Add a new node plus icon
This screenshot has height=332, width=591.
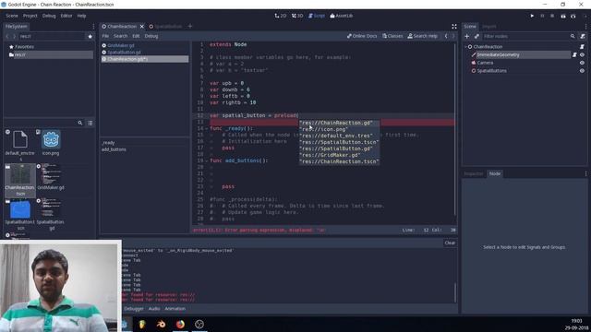click(467, 36)
